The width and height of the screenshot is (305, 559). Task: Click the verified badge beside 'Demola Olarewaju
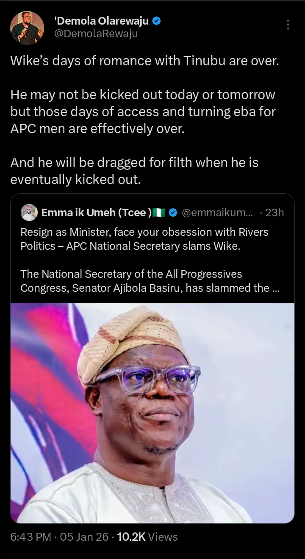pyautogui.click(x=156, y=21)
